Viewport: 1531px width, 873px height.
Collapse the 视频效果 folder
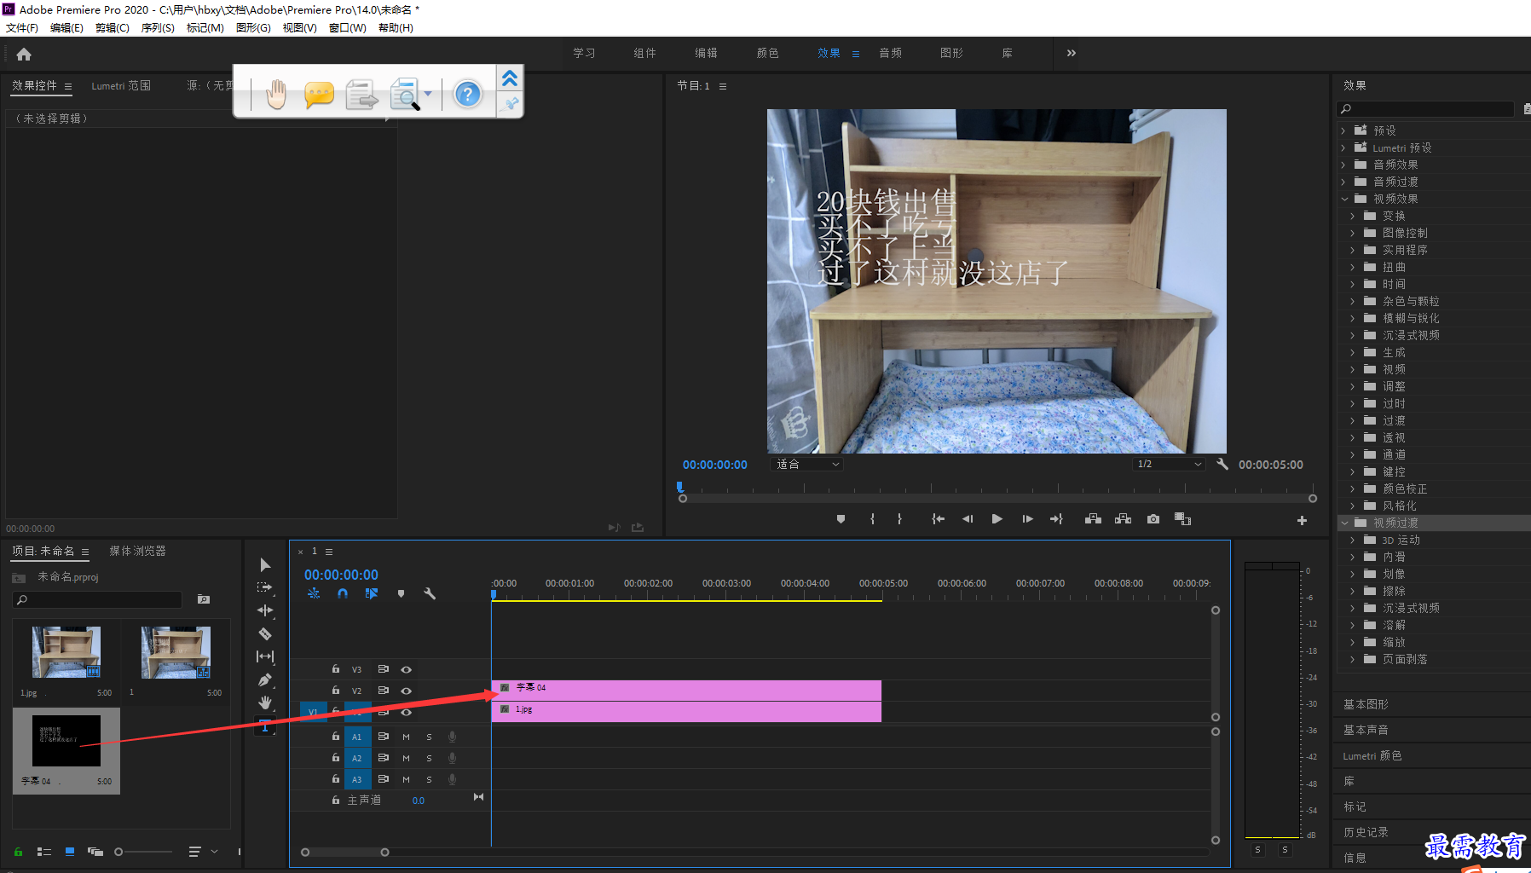(x=1344, y=199)
